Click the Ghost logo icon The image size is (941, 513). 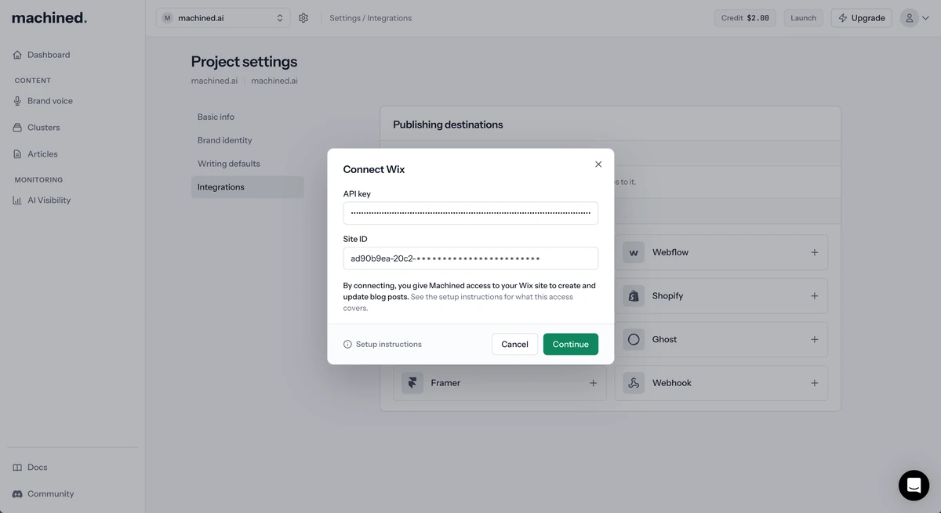coord(634,340)
